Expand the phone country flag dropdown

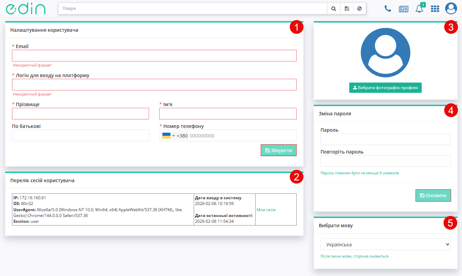coord(168,136)
